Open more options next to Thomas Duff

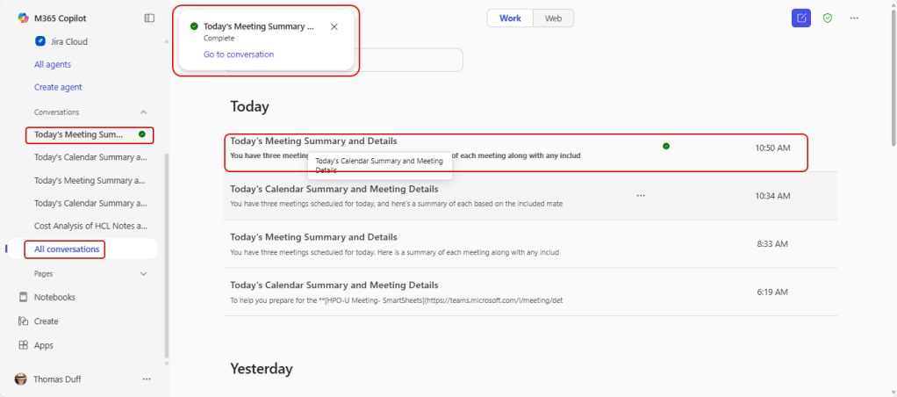point(147,379)
